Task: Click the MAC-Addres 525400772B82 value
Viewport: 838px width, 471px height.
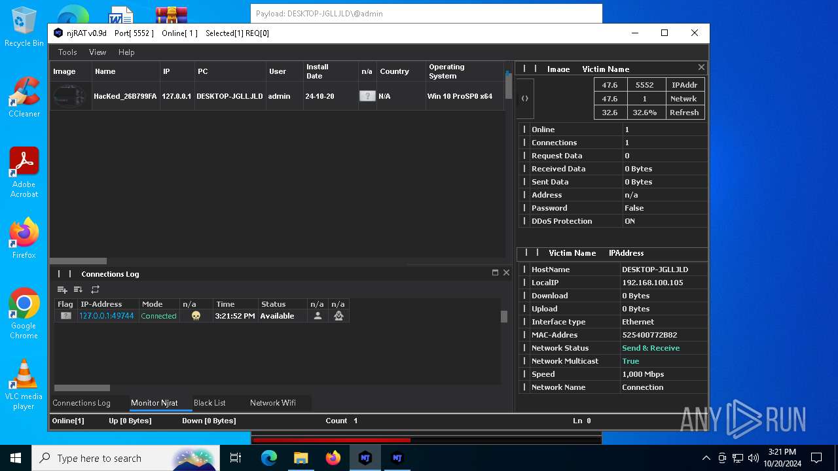Action: click(x=649, y=335)
